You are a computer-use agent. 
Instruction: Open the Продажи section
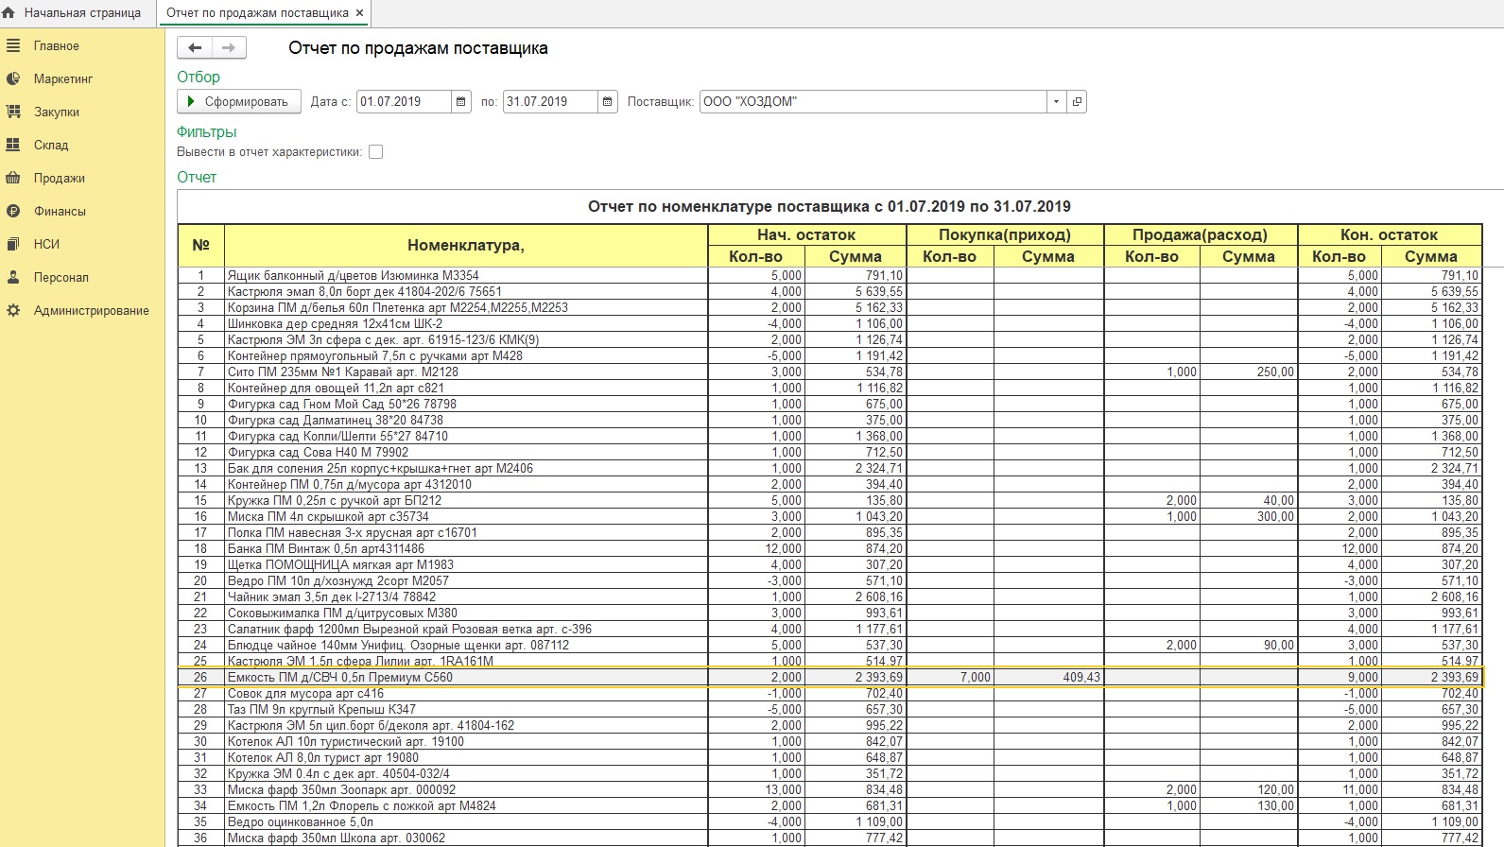coord(60,178)
